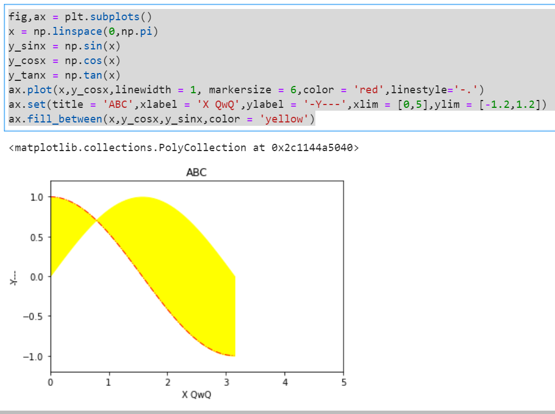
Task: Click the ax.set code line
Action: 277,104
